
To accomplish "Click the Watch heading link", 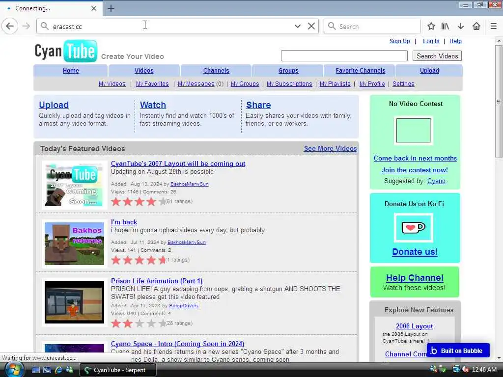I will (x=153, y=105).
